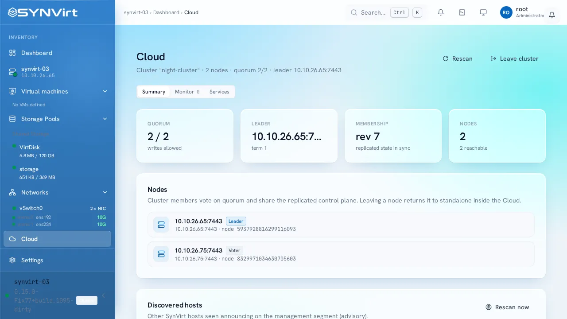Image resolution: width=567 pixels, height=319 pixels.
Task: Click the Membership rev 7 card
Action: click(393, 136)
